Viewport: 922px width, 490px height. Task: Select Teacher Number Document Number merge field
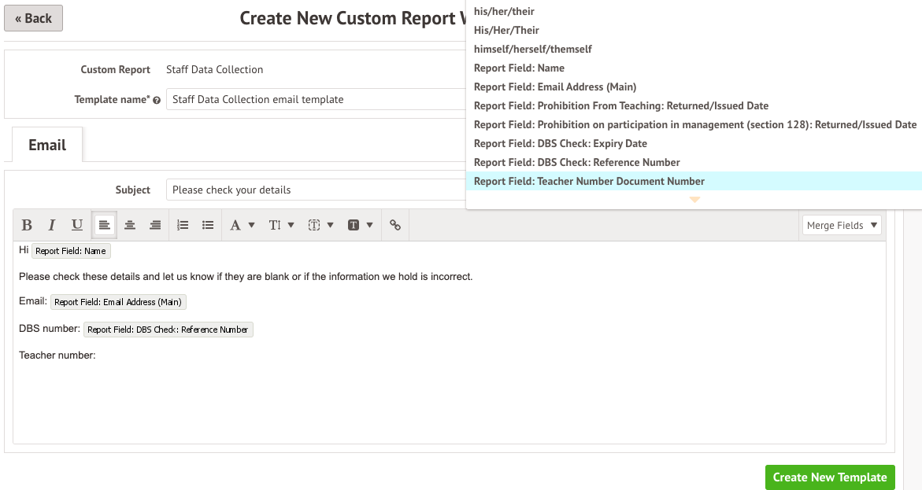click(x=589, y=182)
